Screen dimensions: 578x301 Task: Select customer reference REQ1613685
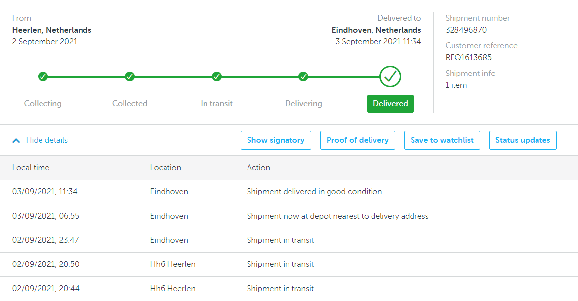click(x=468, y=57)
